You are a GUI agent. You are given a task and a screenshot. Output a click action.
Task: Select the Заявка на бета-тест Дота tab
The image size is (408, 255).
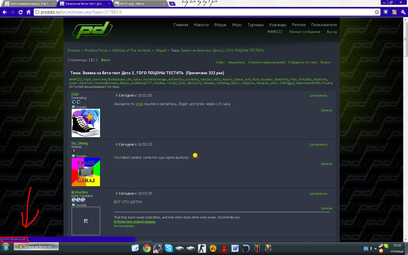tap(85, 4)
